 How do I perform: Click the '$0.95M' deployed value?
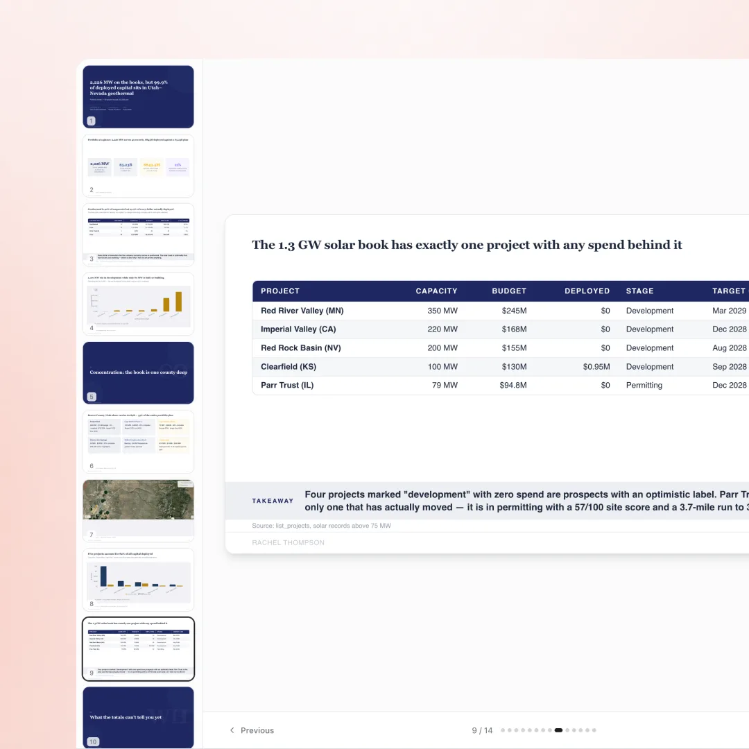click(x=596, y=366)
